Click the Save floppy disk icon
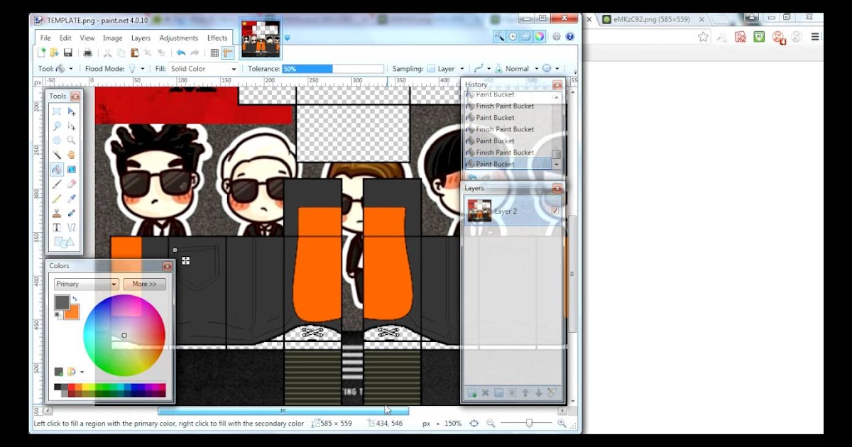This screenshot has width=852, height=447. pos(68,53)
